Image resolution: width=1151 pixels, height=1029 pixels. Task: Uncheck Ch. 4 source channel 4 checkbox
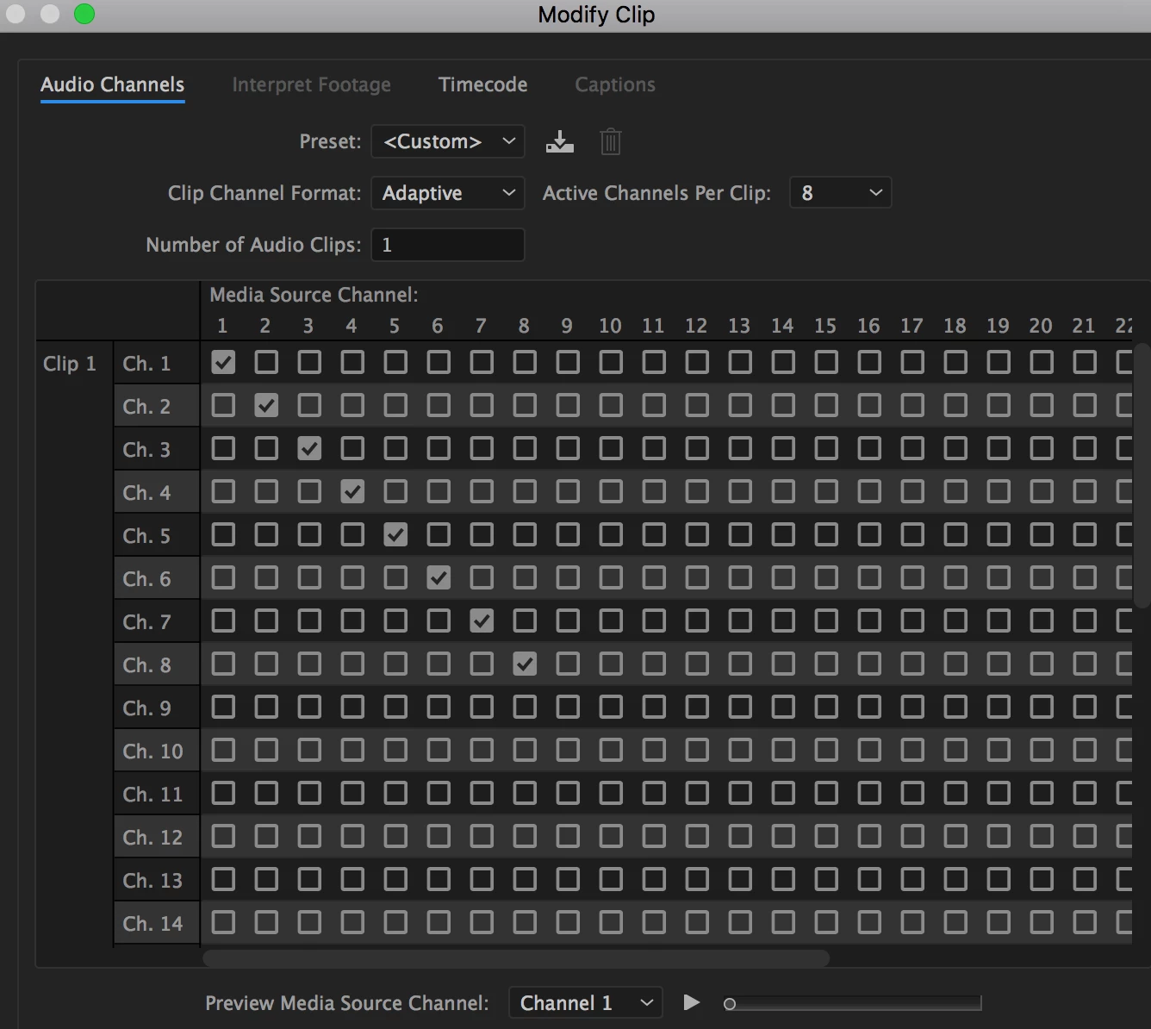(352, 491)
